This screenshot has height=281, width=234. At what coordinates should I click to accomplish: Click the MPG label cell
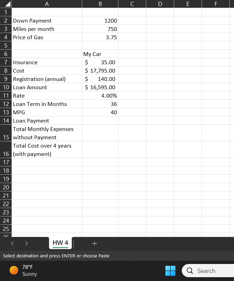[47, 112]
